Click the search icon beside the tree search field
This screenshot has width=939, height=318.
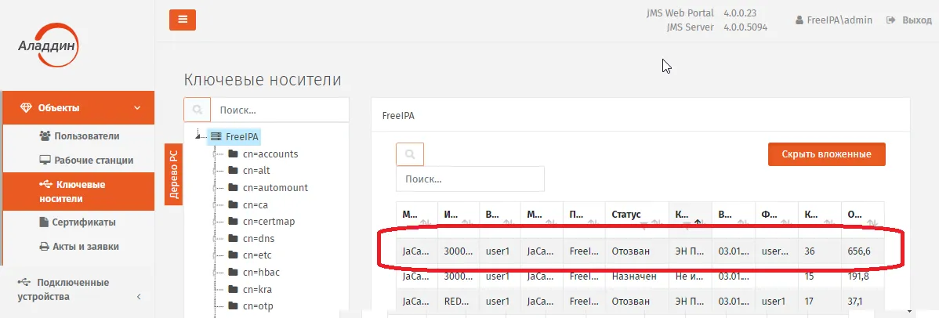[x=197, y=110]
